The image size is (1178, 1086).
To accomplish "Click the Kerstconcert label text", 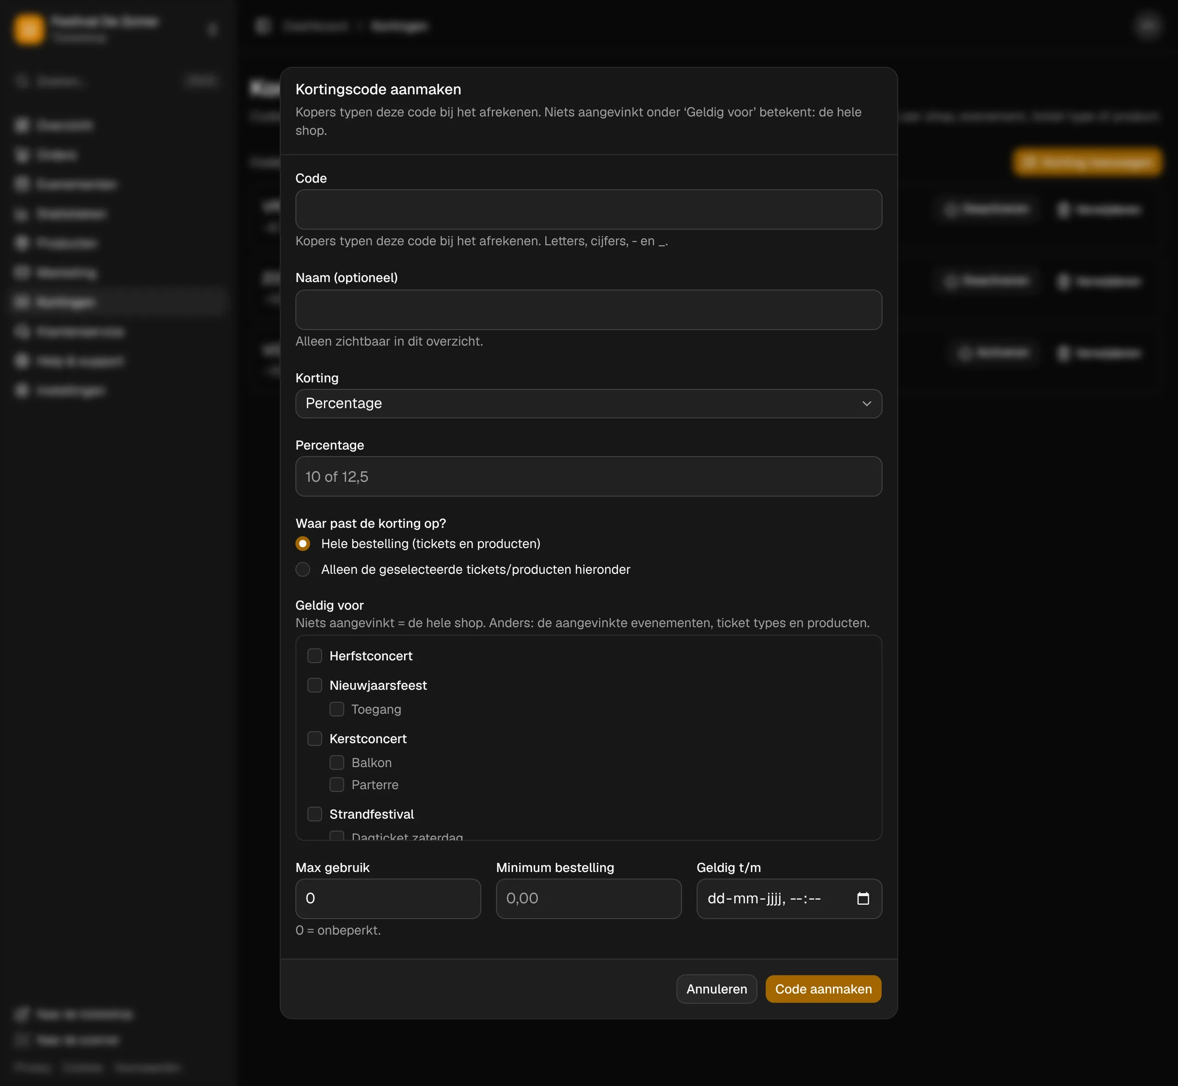I will pos(368,739).
